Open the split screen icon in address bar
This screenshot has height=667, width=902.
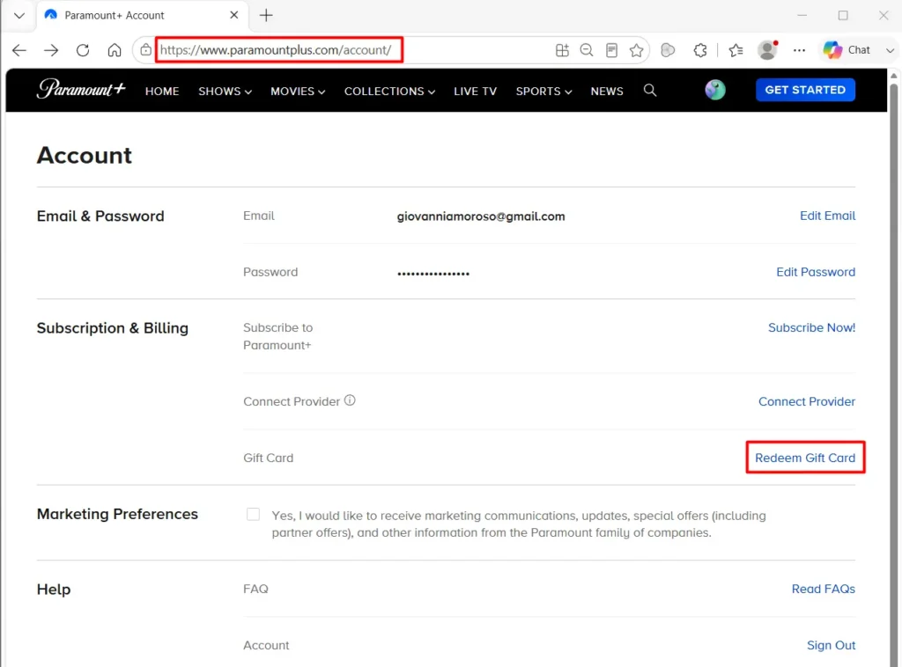coord(562,50)
